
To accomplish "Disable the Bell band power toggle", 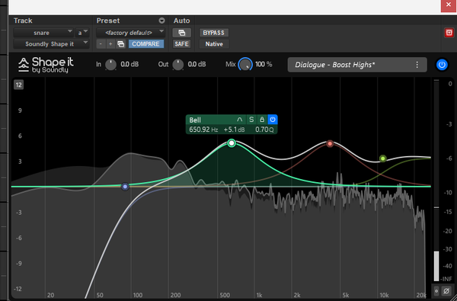I will point(273,120).
